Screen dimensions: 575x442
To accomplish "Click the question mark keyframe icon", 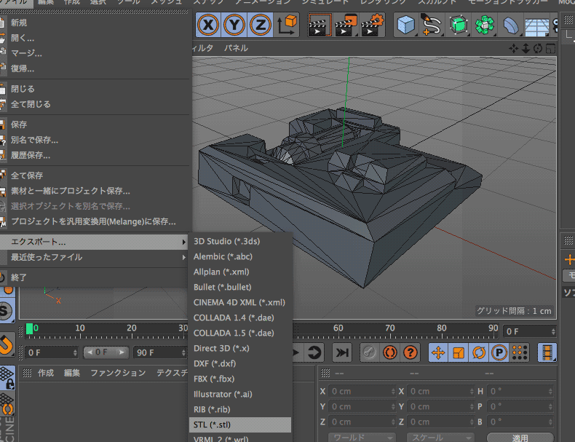I will click(411, 352).
